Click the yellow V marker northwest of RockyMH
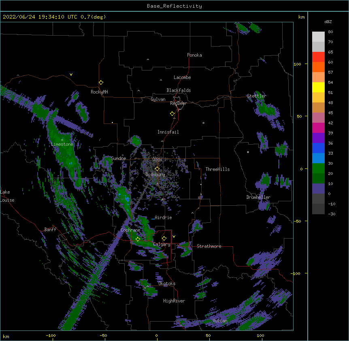This screenshot has height=341, width=349. point(71,75)
